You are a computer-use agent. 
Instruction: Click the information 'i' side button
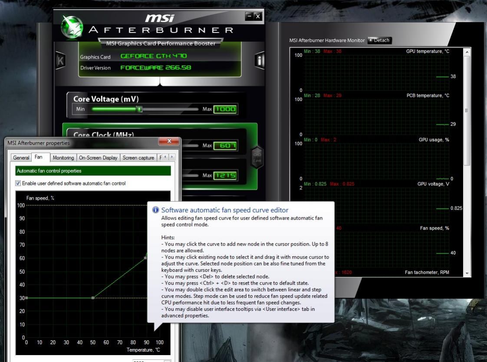(259, 60)
